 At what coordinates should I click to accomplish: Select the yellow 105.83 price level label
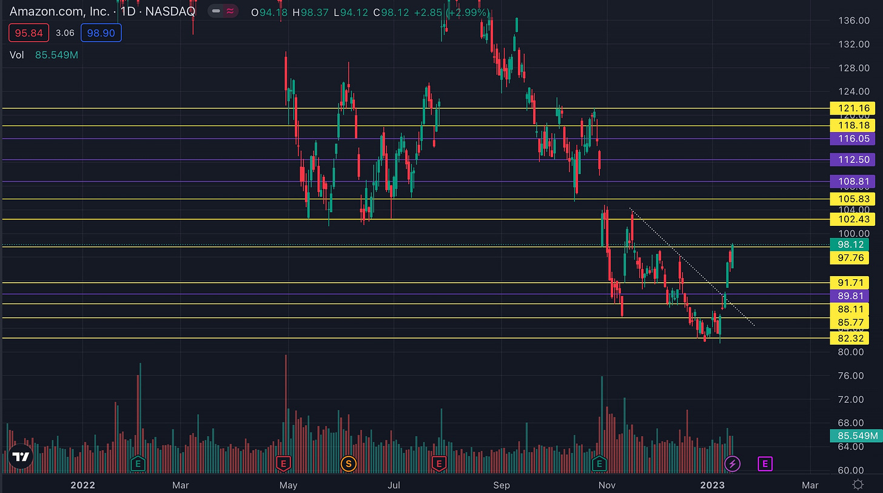[x=852, y=199]
